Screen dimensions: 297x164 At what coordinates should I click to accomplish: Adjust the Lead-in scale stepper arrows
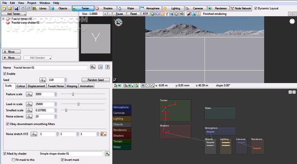coord(56,104)
